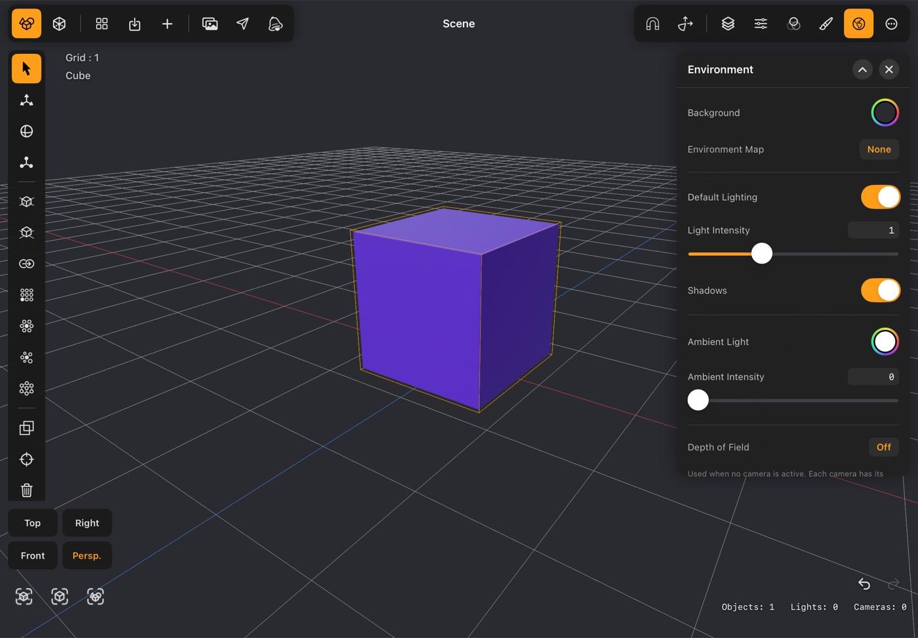This screenshot has height=638, width=918.
Task: Click the "Objects: 1" status text
Action: pos(748,607)
